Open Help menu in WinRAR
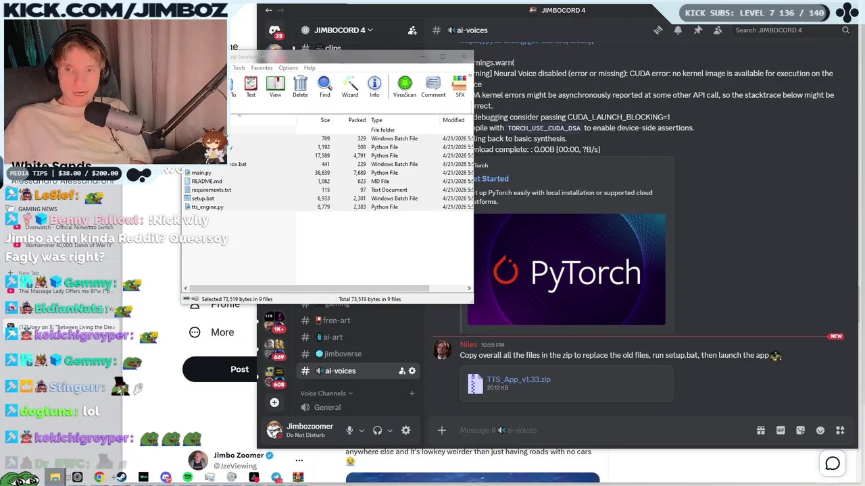Viewport: 865px width, 486px height. click(310, 67)
